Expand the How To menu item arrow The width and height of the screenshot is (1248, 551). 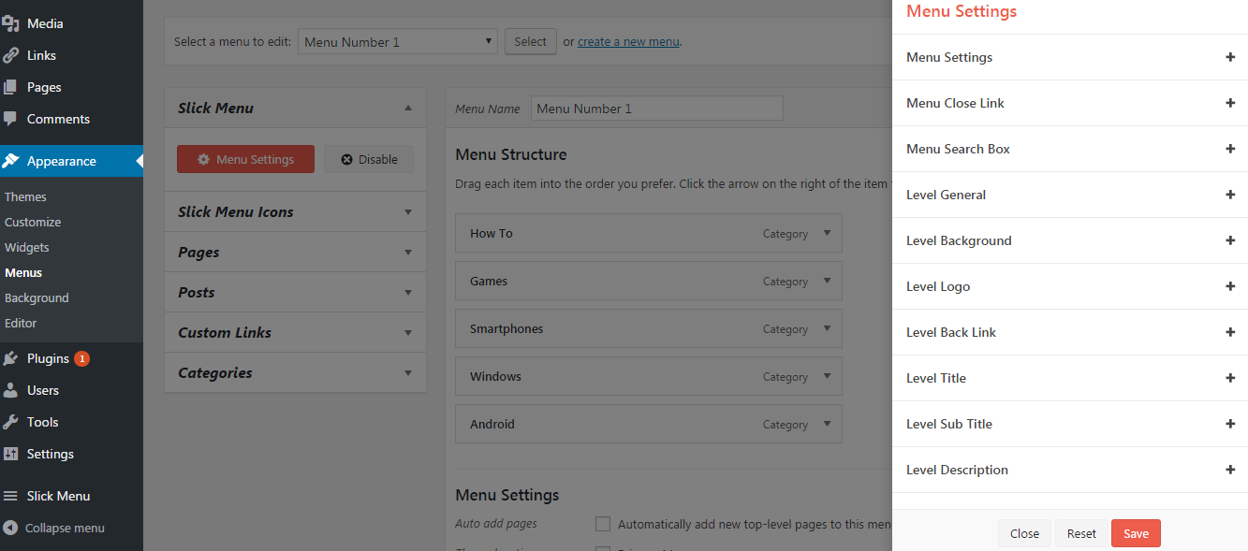tap(827, 233)
